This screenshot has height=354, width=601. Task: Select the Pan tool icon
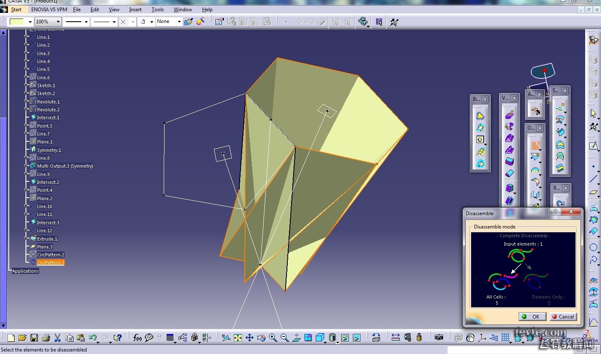coord(249,338)
